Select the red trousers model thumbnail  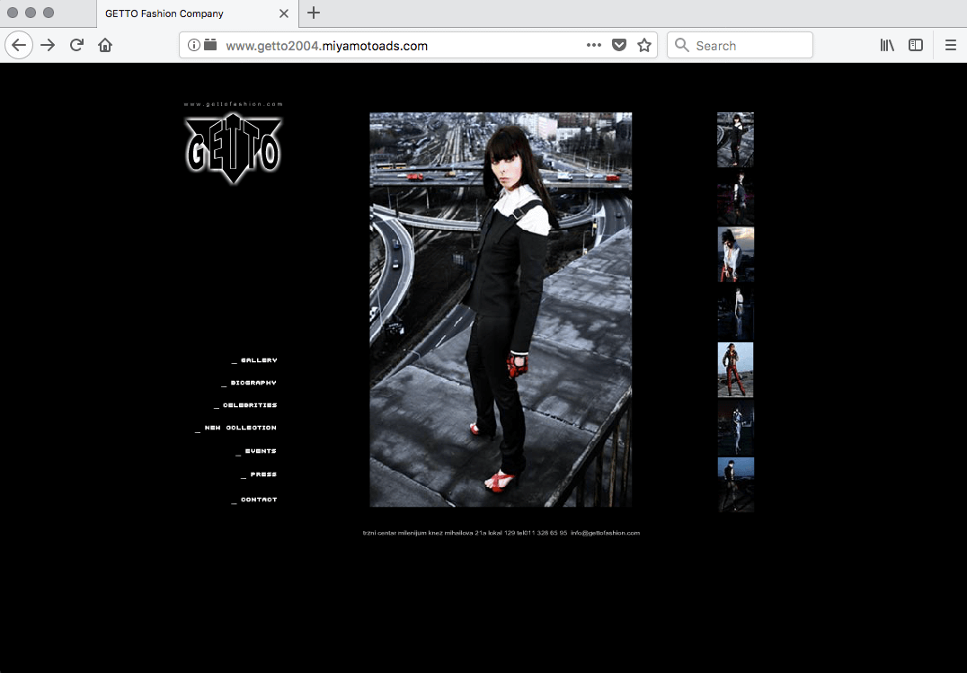click(735, 369)
